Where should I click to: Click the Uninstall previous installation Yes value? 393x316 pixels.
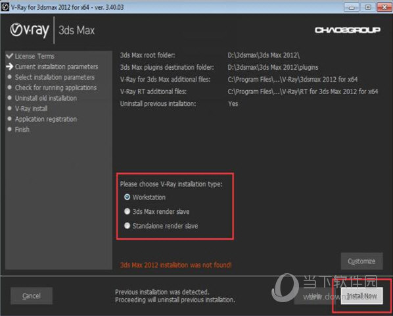233,103
